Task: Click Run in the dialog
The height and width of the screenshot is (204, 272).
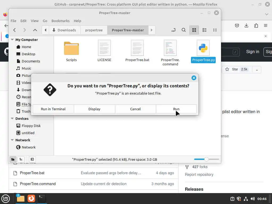Action: click(x=176, y=109)
